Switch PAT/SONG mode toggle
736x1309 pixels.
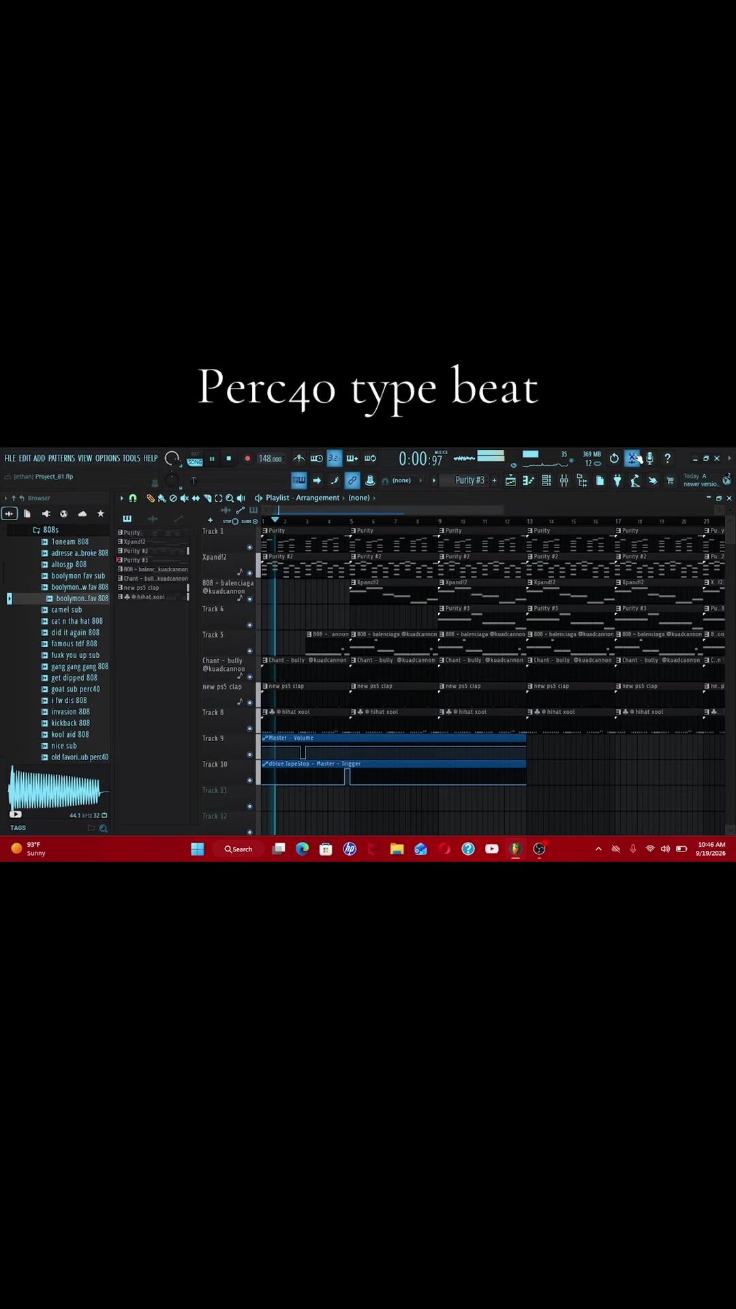pyautogui.click(x=195, y=459)
